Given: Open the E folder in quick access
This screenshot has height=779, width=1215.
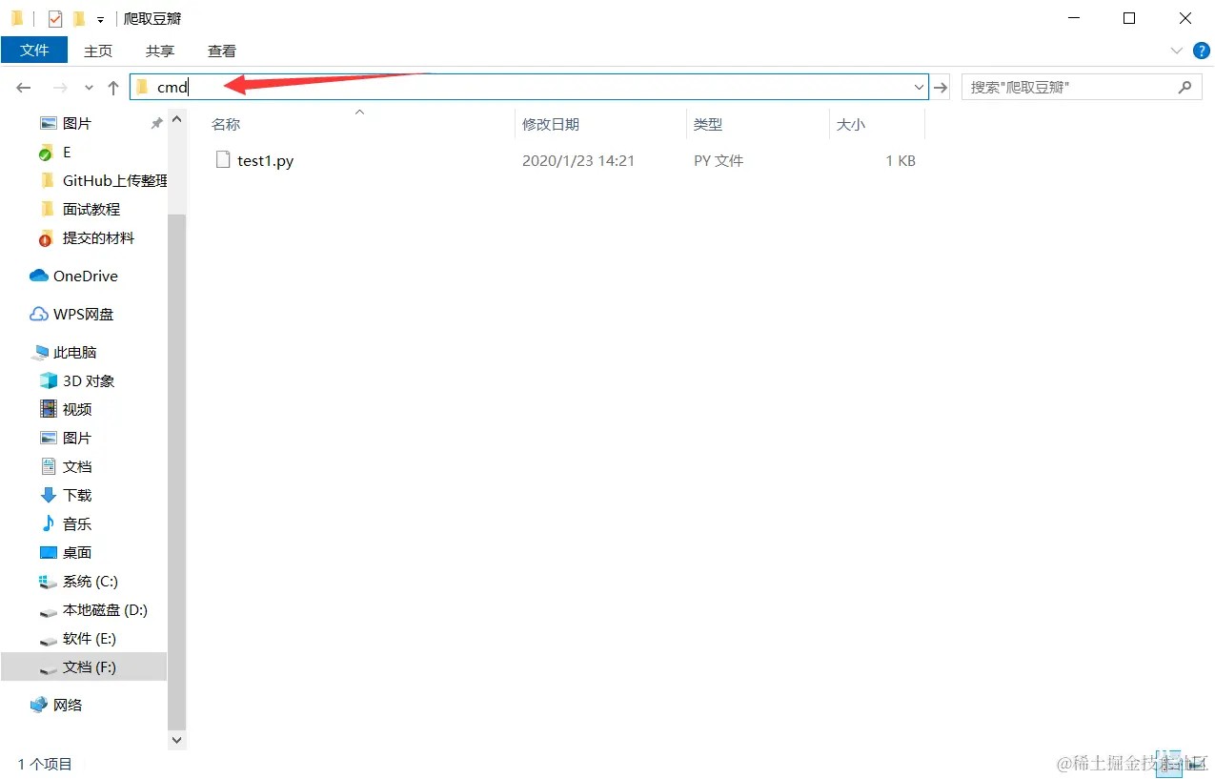Looking at the screenshot, I should pos(67,153).
